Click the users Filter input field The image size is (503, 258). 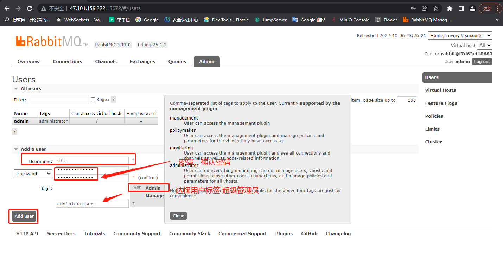click(x=59, y=100)
